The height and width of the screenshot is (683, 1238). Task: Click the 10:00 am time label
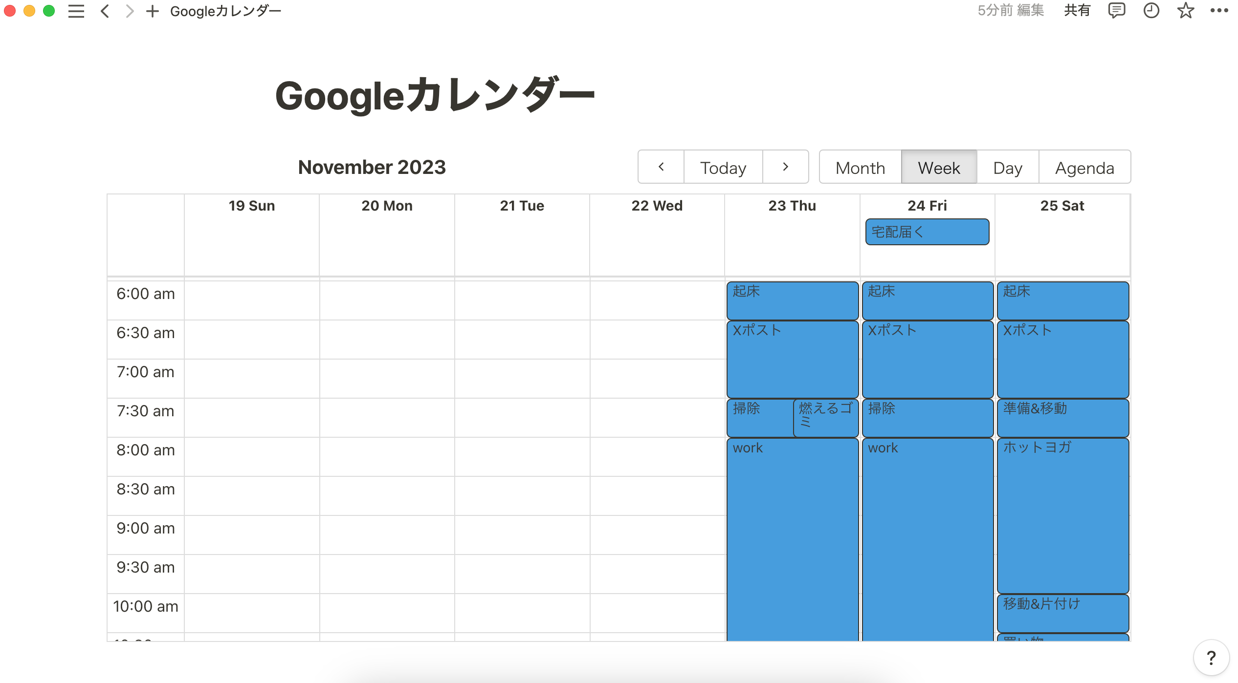145,606
